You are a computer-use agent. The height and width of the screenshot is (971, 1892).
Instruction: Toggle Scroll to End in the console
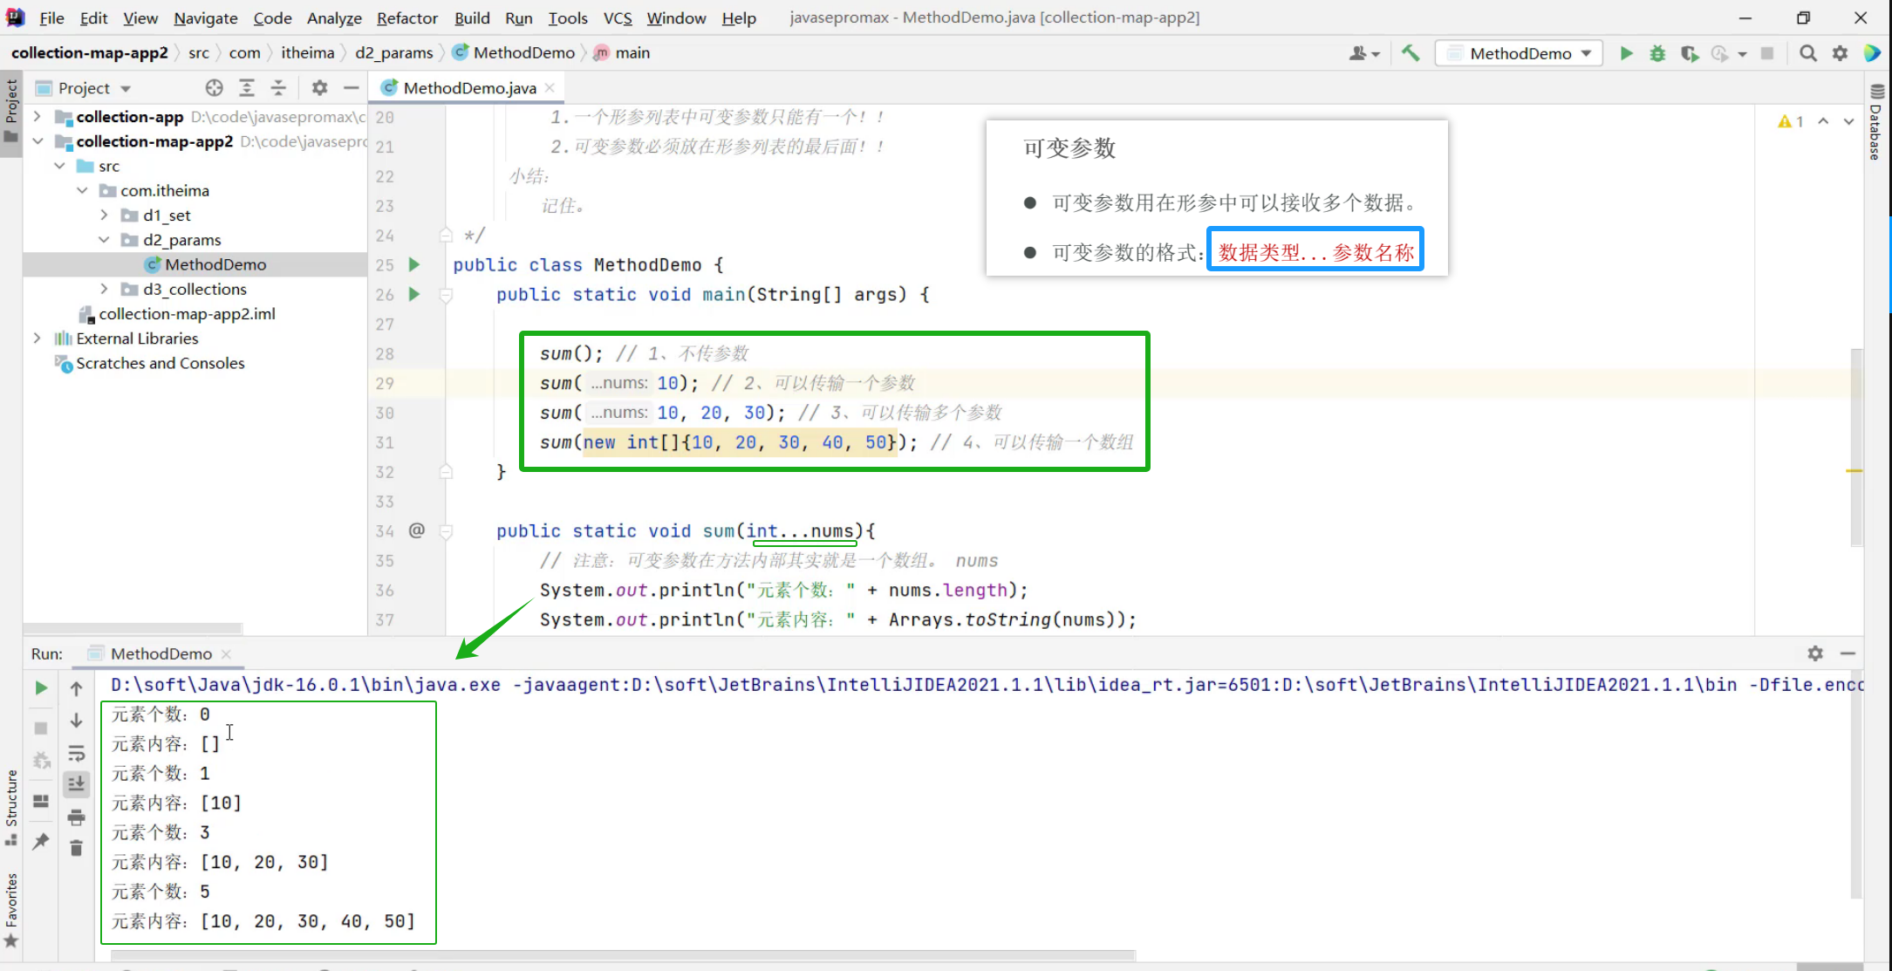[x=77, y=784]
